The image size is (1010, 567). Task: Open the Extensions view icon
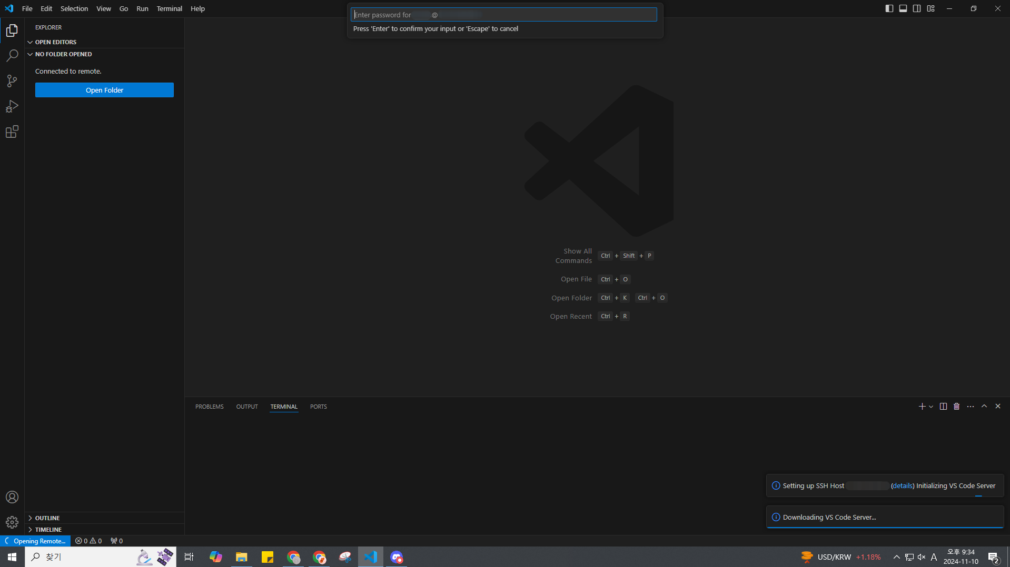coord(12,131)
